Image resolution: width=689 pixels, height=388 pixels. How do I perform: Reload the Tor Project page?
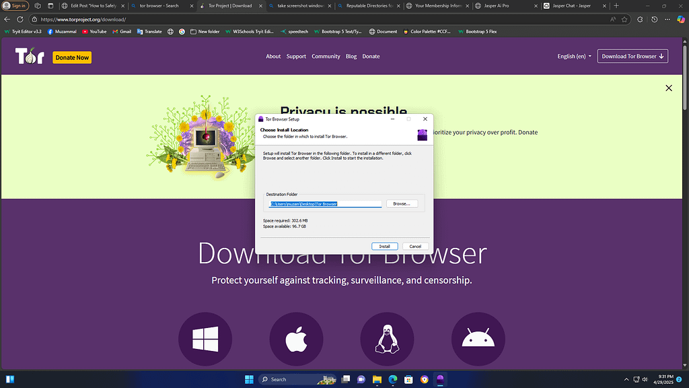coord(20,20)
